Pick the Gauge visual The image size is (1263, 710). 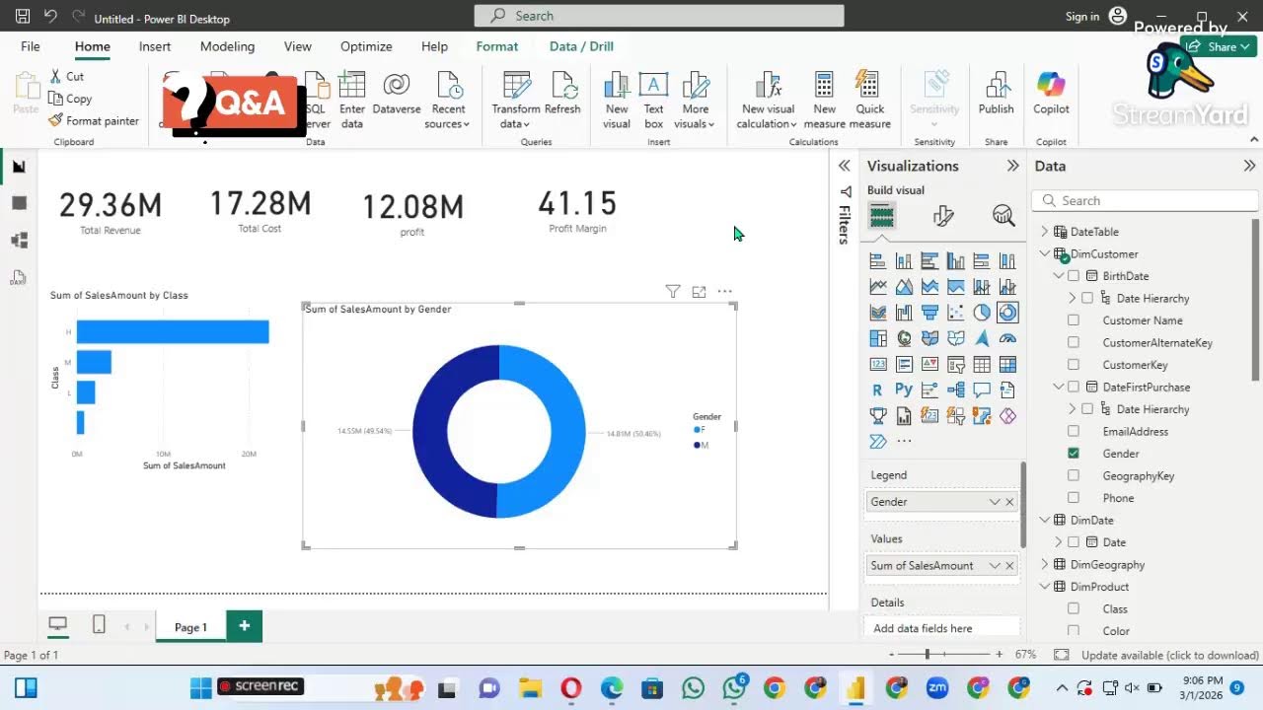[1006, 338]
